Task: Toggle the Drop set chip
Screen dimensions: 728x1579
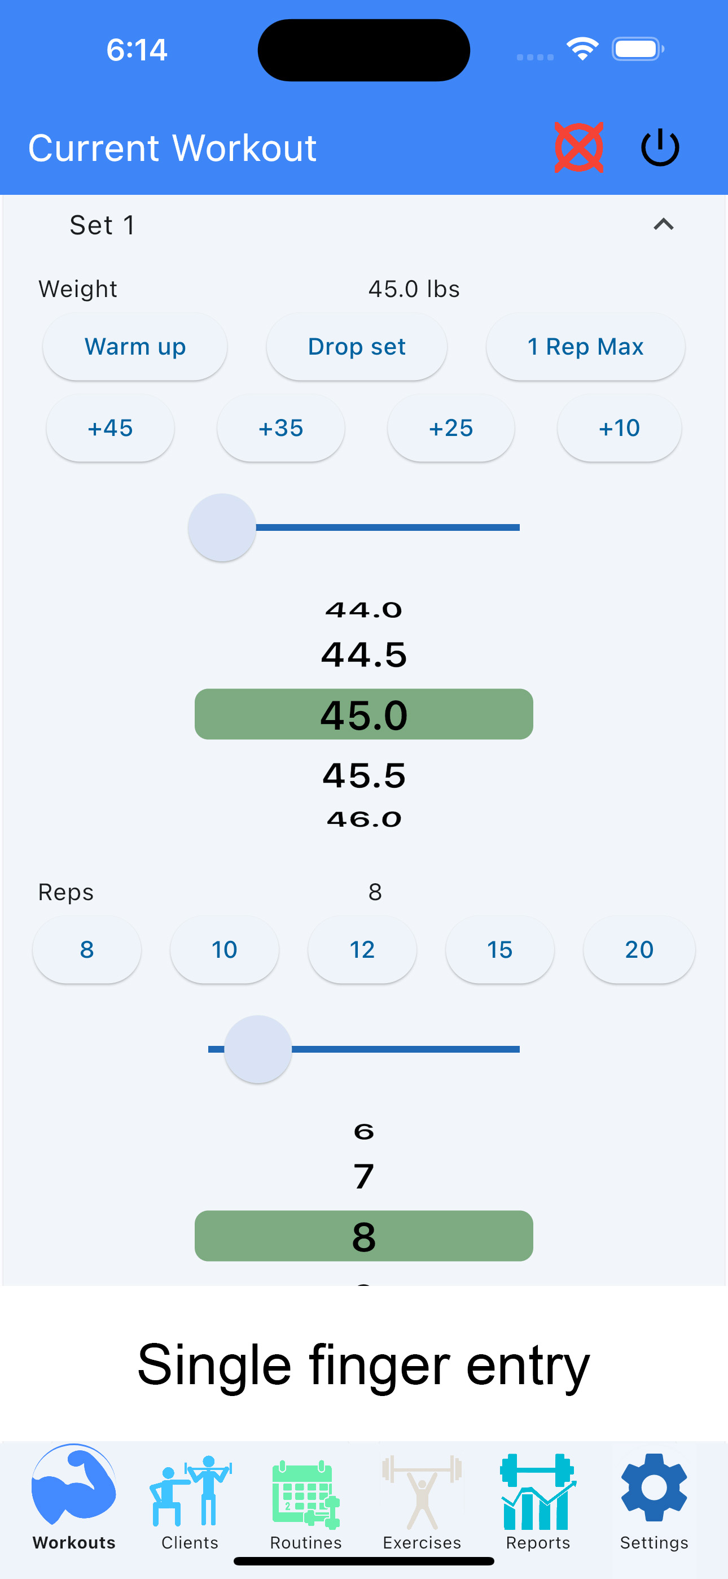Action: [357, 347]
